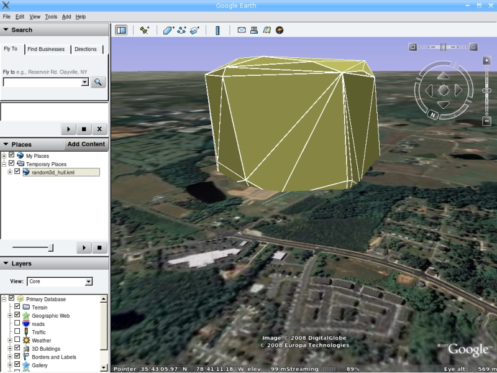
Task: Click the zoom in plus button
Action: pyautogui.click(x=486, y=60)
